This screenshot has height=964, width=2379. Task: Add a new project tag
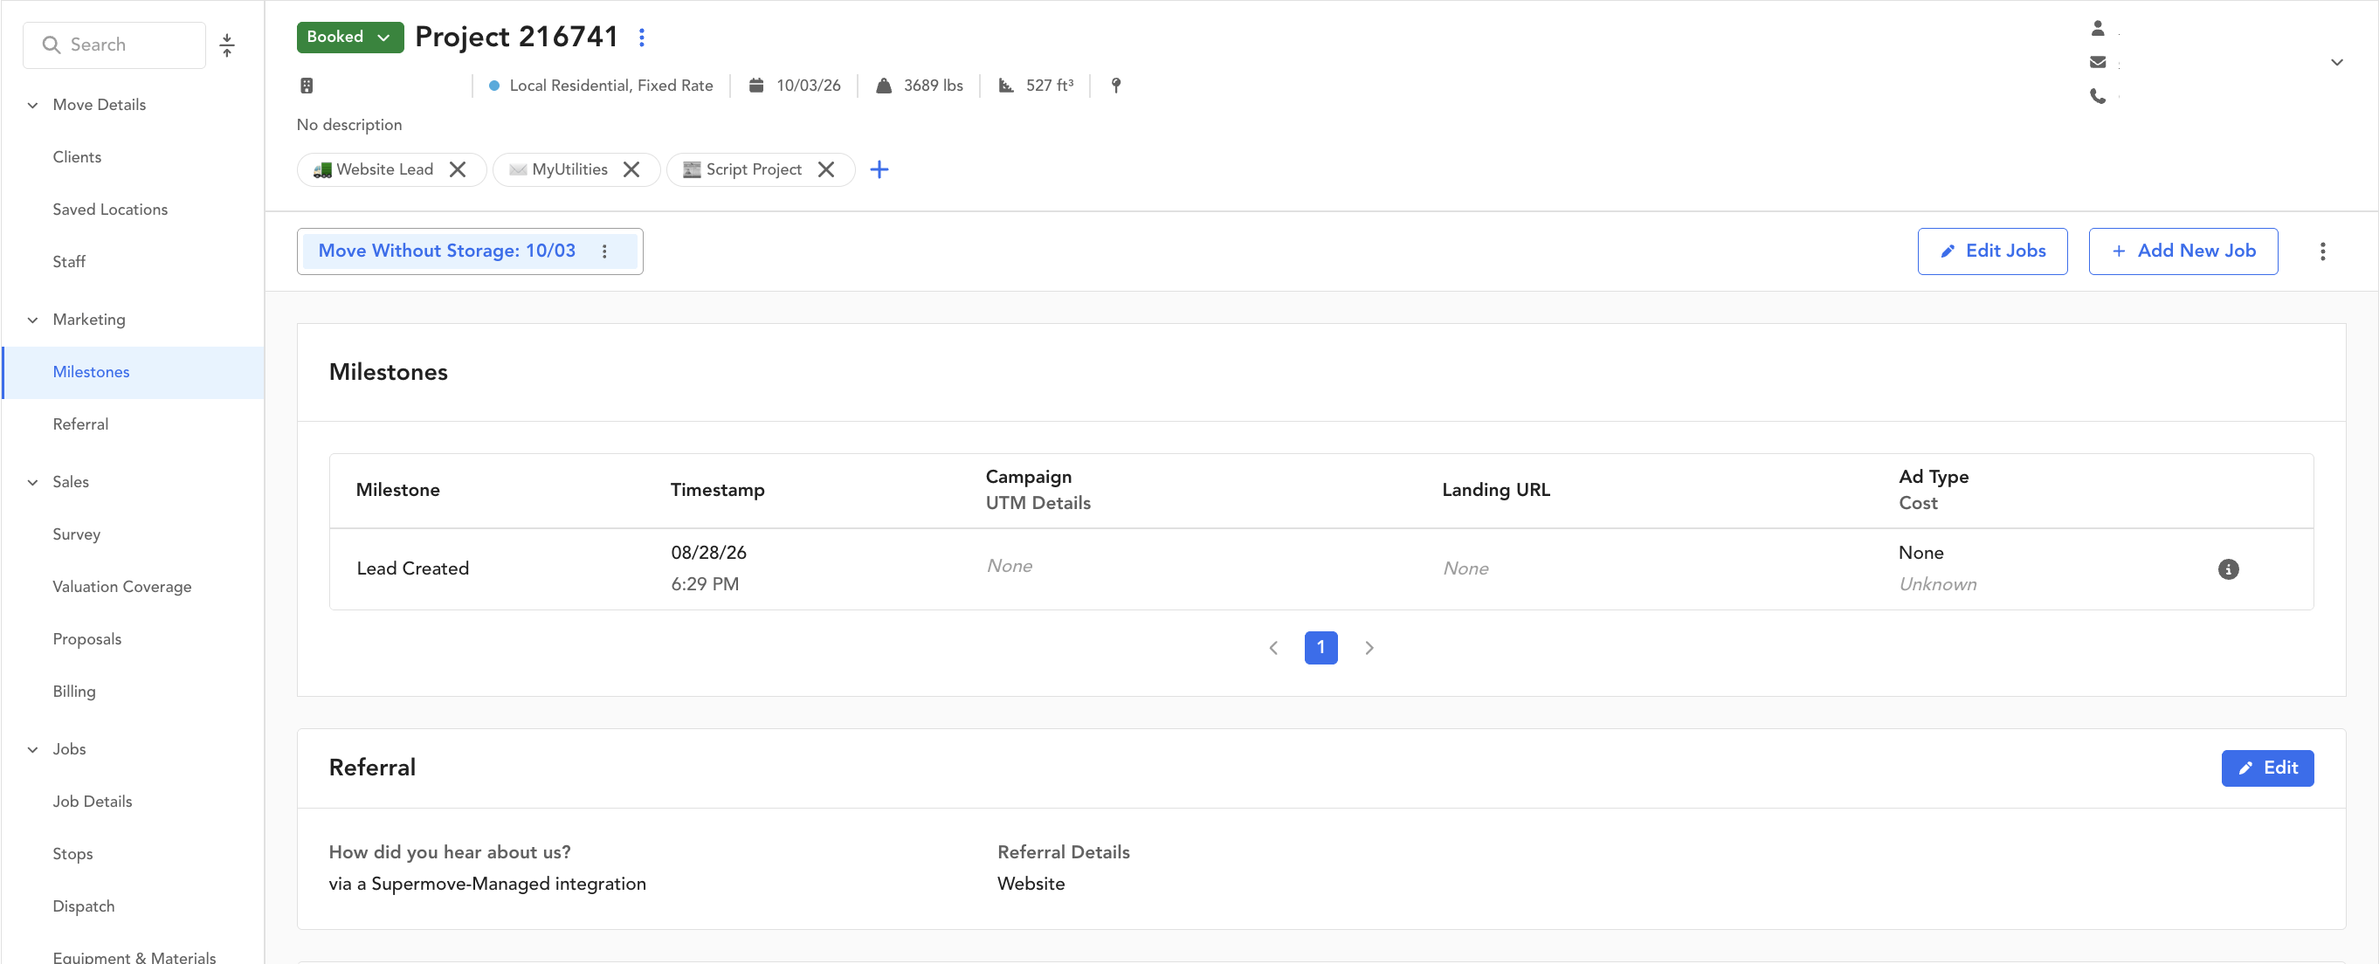pos(879,169)
